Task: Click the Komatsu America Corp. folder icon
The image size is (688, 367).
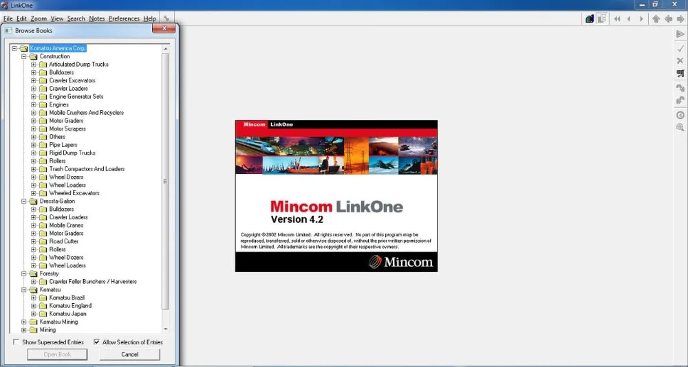Action: pos(23,48)
